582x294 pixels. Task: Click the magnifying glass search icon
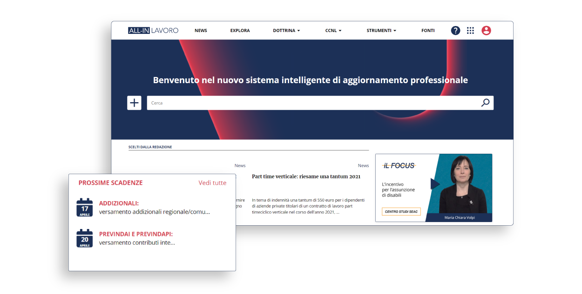pos(485,103)
